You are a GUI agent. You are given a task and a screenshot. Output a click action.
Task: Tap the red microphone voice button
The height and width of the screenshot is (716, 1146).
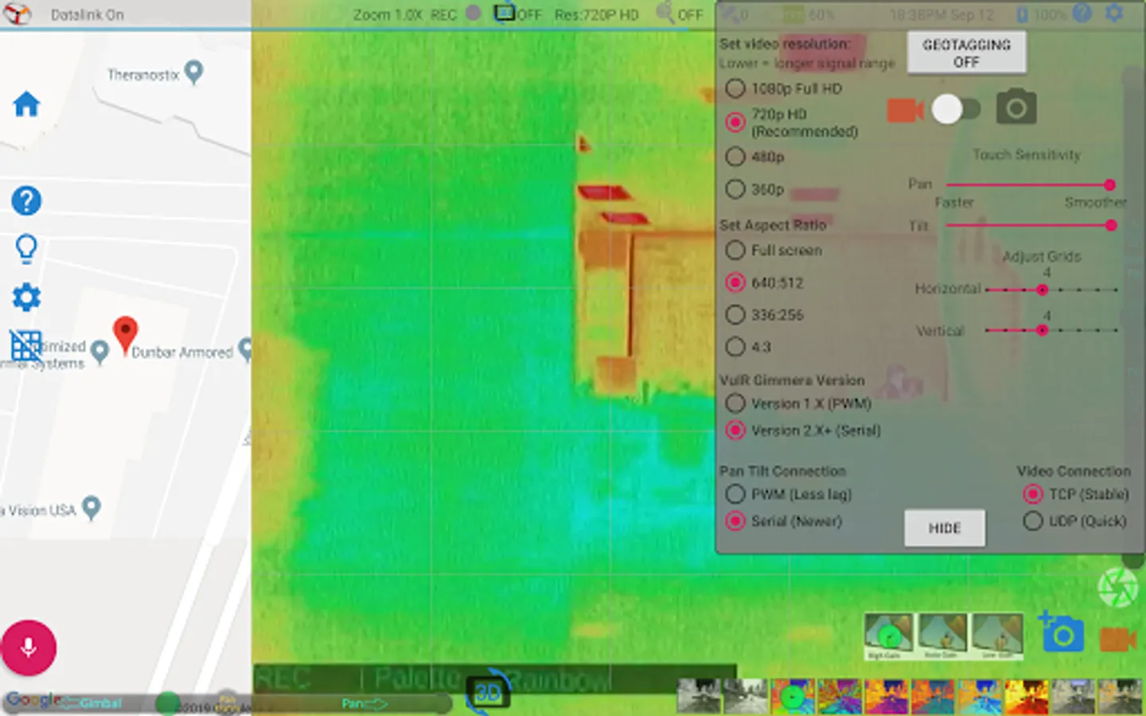(x=29, y=648)
